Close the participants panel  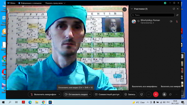178,9
